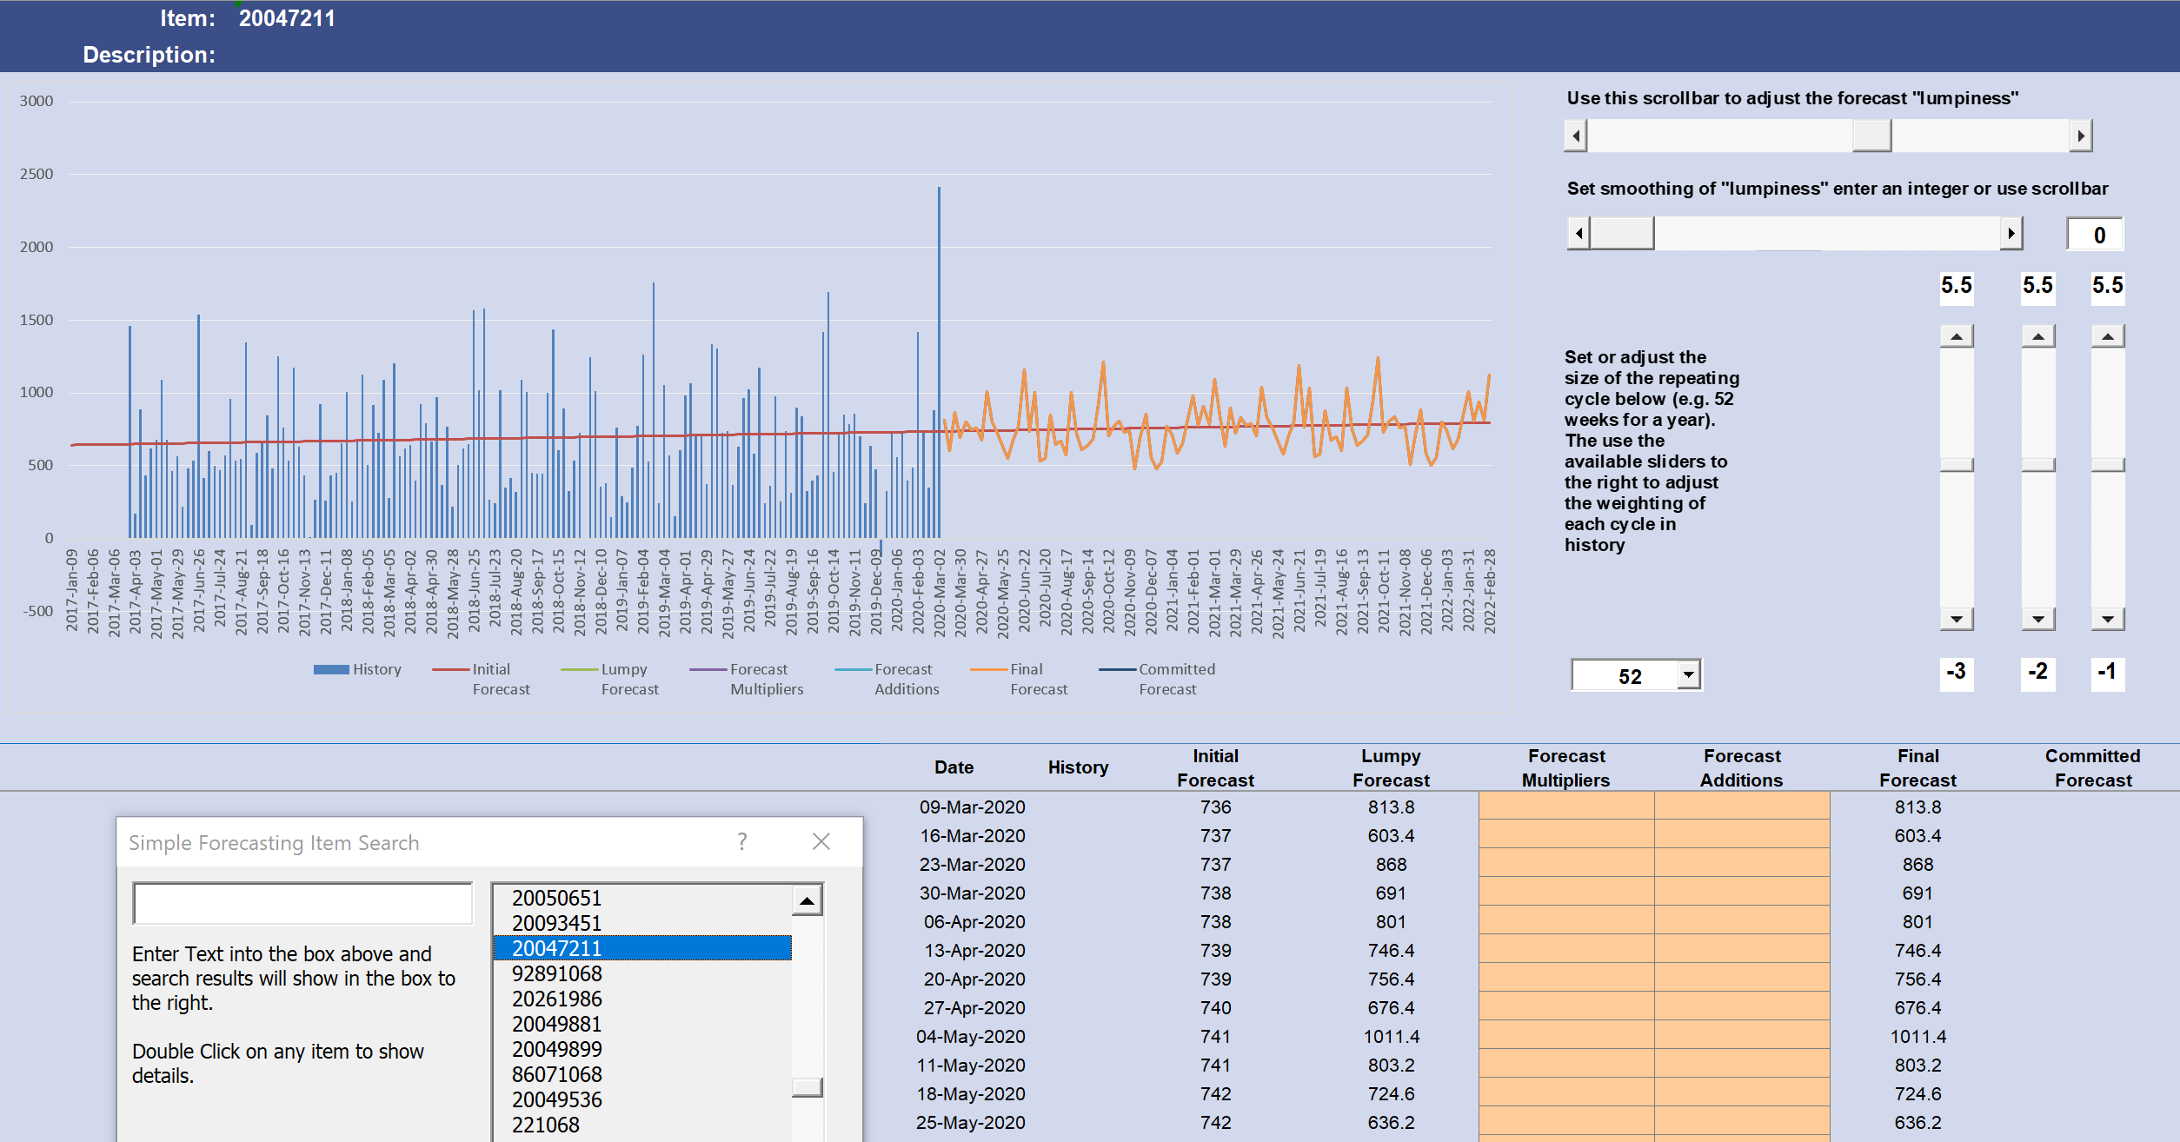Click the item search text box
This screenshot has height=1142, width=2180.
(x=302, y=904)
